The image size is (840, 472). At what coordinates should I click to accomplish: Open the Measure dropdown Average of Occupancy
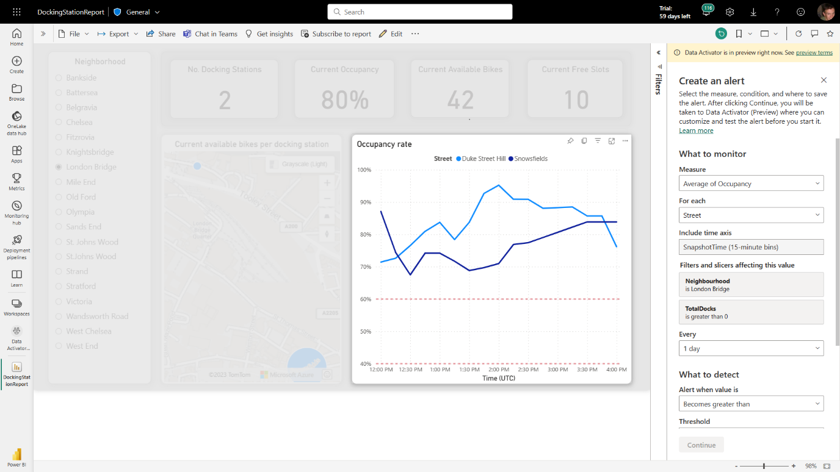click(x=751, y=184)
